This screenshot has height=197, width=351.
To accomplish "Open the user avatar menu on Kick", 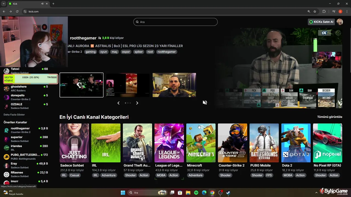I will pos(340,22).
